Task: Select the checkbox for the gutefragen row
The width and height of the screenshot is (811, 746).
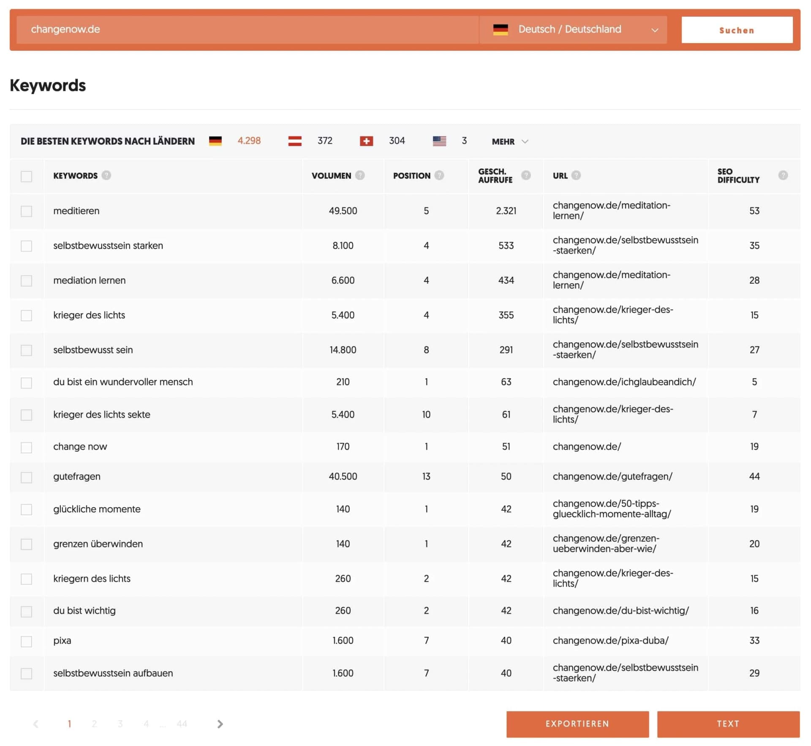Action: (27, 477)
